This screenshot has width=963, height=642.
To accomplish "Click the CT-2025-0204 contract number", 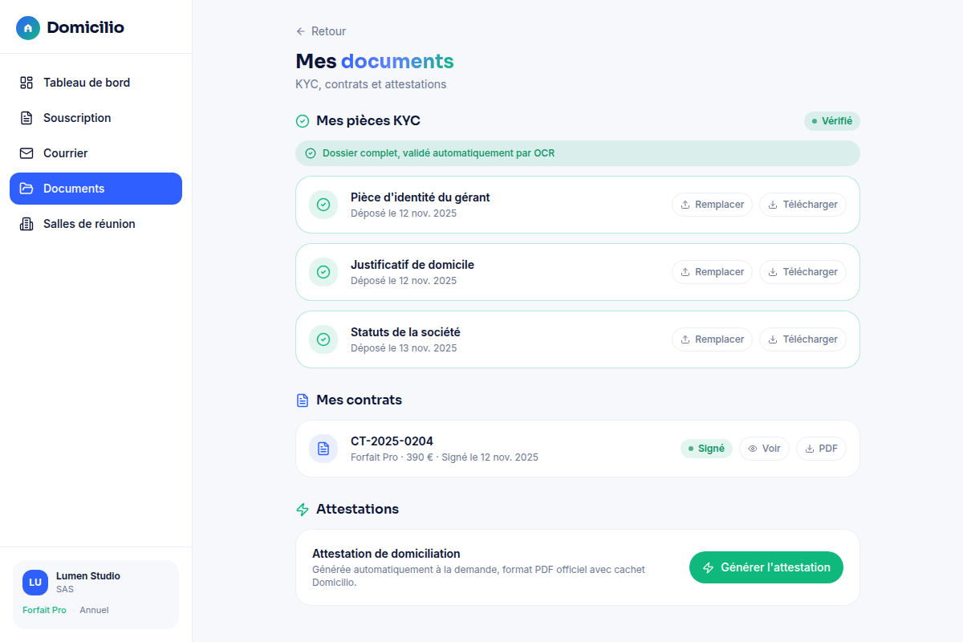I will [392, 441].
